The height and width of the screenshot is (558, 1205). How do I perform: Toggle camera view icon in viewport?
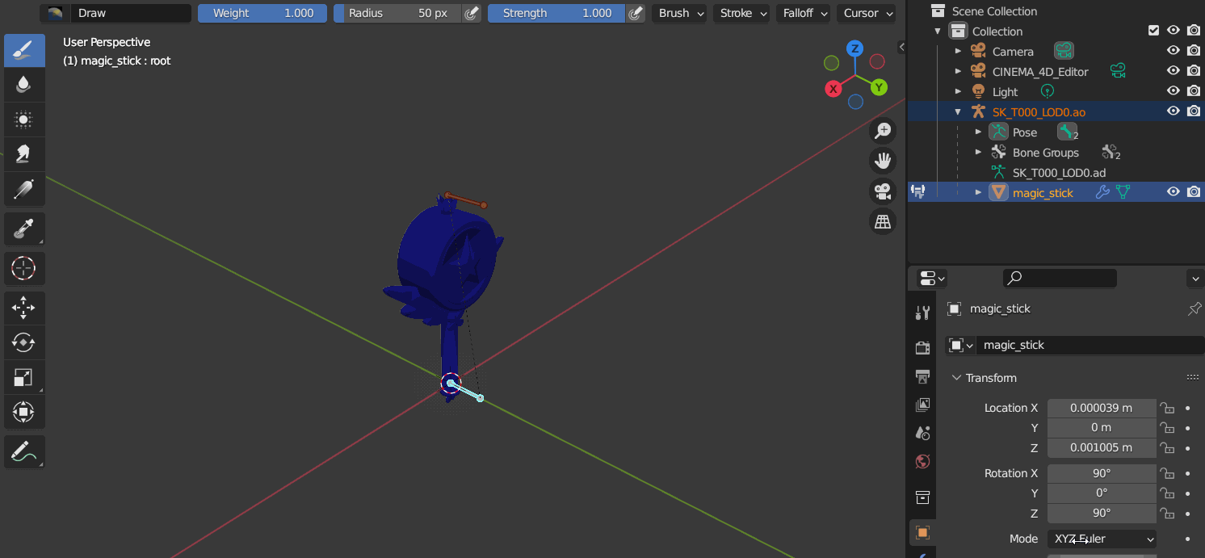pos(883,191)
